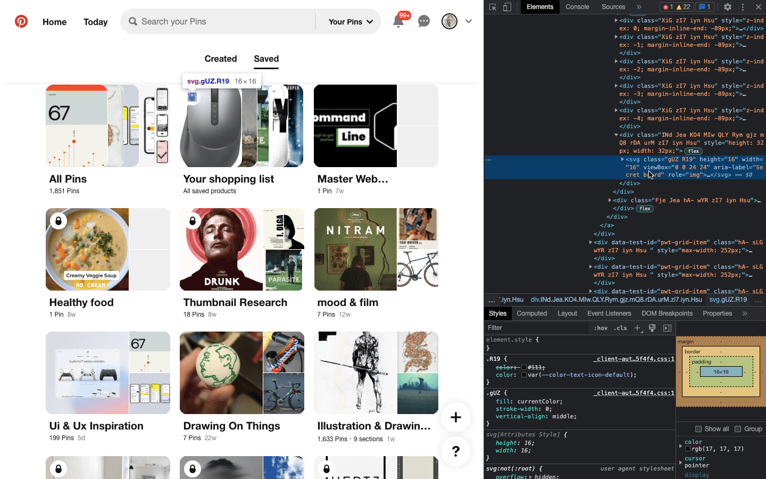Viewport: 766px width, 479px height.
Task: Open the new style rule plus menu
Action: pos(638,328)
